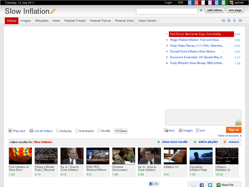Viewport: 249px width, 187px height.
Task: Click the Play next icon
Action: pos(10,131)
